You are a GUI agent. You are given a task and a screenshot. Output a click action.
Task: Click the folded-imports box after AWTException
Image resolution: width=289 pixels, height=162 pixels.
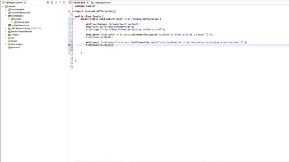[115, 11]
